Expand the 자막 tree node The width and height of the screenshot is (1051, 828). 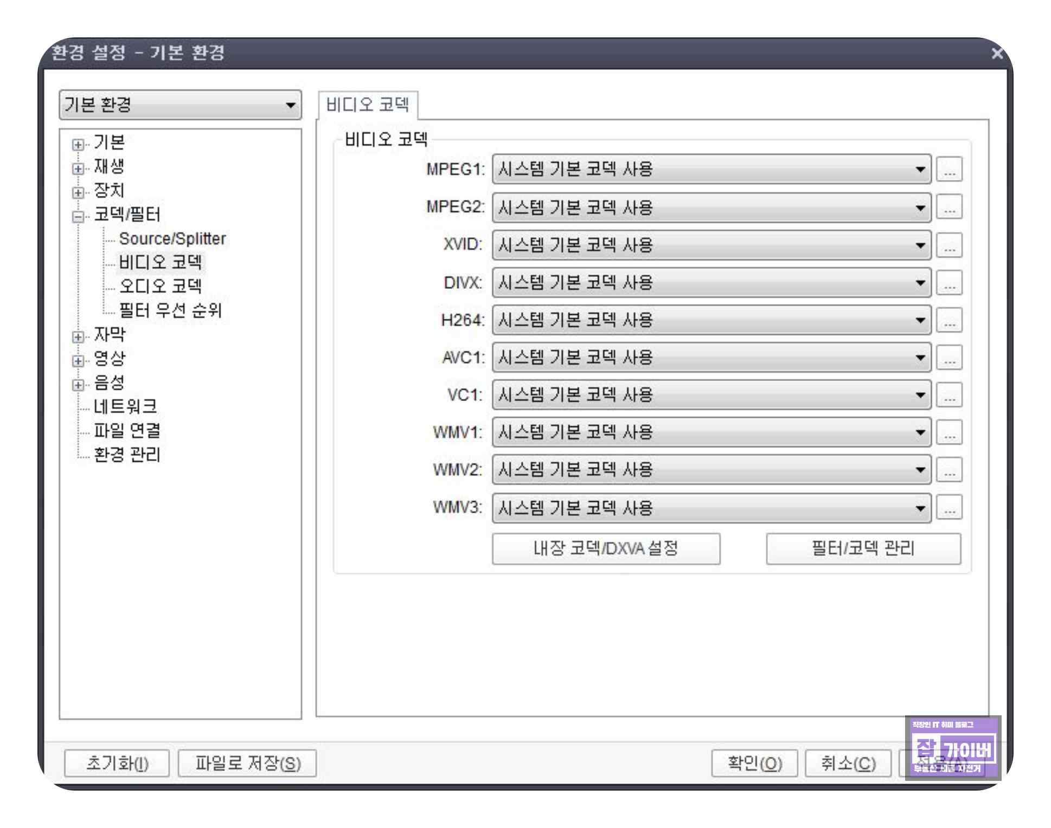point(78,337)
